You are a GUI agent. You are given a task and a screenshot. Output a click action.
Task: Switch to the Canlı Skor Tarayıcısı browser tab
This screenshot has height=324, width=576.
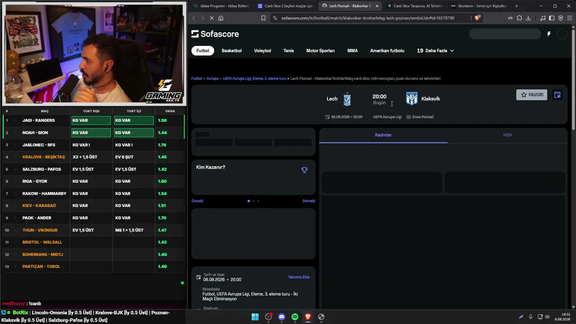pyautogui.click(x=414, y=6)
